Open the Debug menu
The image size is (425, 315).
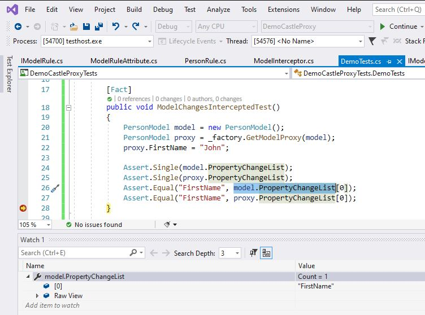[163, 10]
